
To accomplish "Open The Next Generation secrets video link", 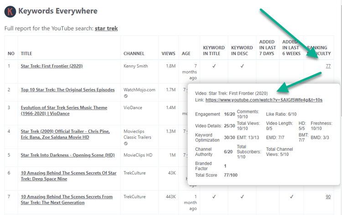I will (67, 200).
